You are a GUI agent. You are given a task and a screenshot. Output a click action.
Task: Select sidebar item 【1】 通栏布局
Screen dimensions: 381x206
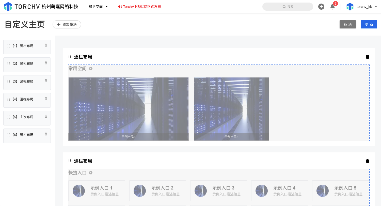coord(27,47)
